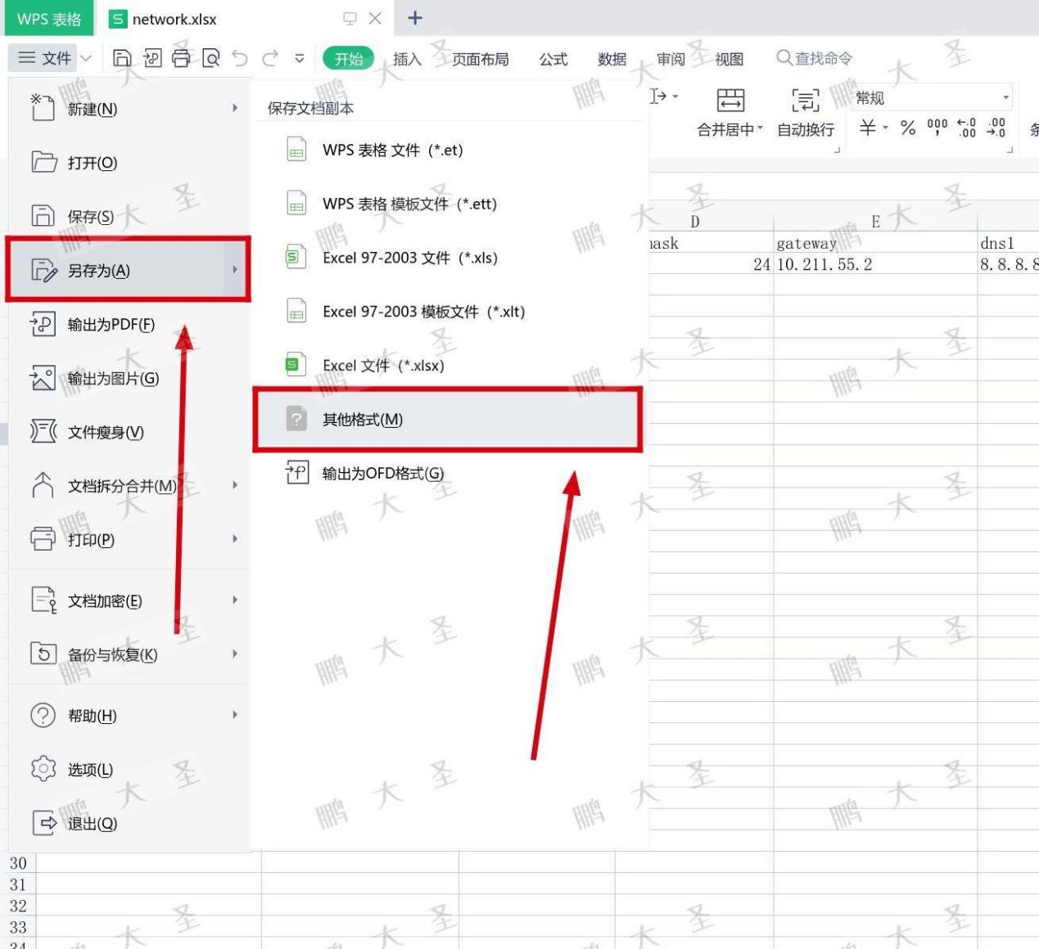This screenshot has height=949, width=1039.
Task: Choose 输出为图片(G) menu item
Action: point(129,378)
